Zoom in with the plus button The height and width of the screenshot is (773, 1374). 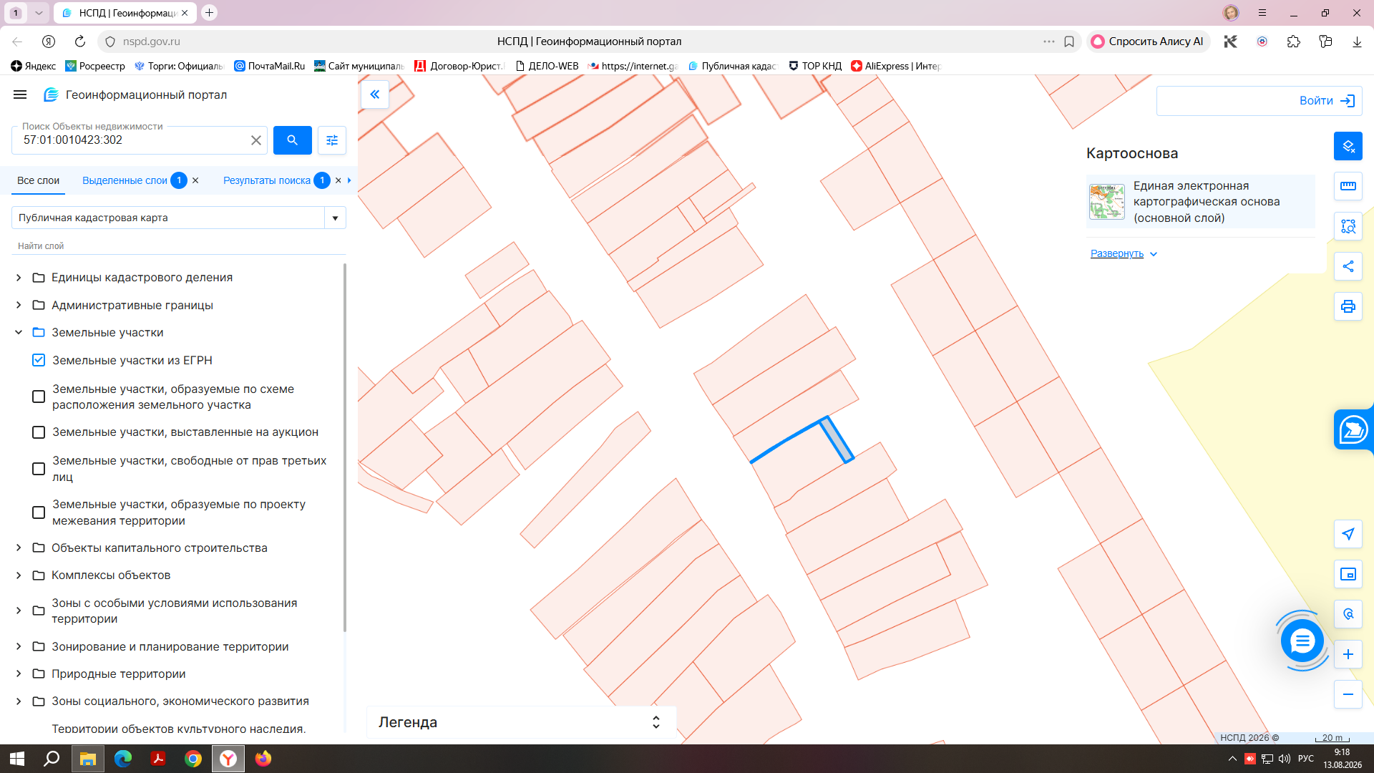[1348, 654]
